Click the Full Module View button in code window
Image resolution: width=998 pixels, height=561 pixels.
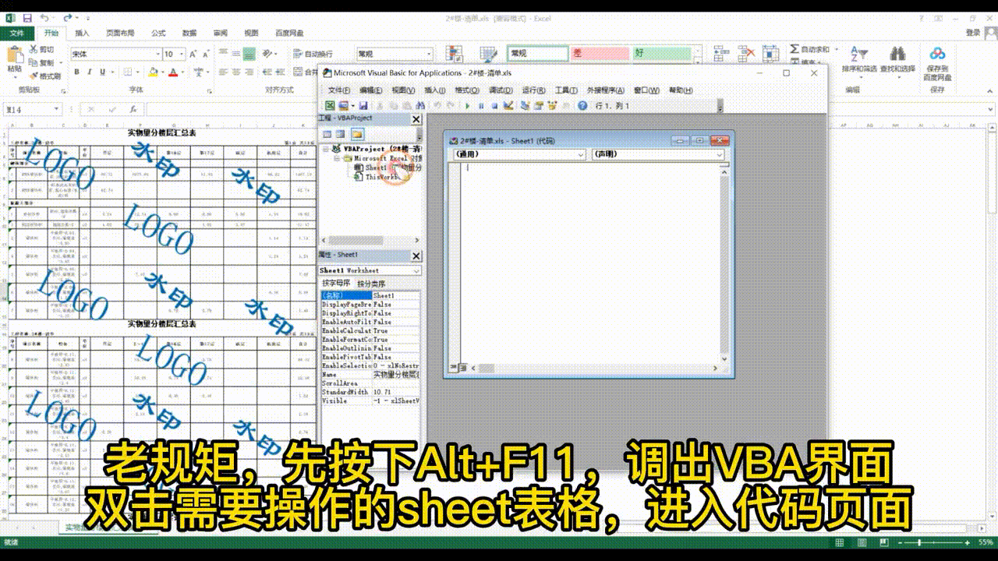tap(462, 368)
